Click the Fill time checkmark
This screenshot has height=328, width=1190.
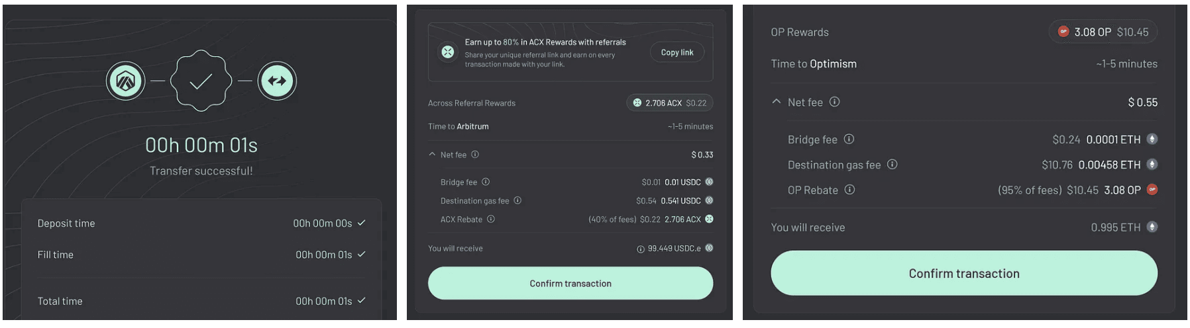pyautogui.click(x=362, y=255)
